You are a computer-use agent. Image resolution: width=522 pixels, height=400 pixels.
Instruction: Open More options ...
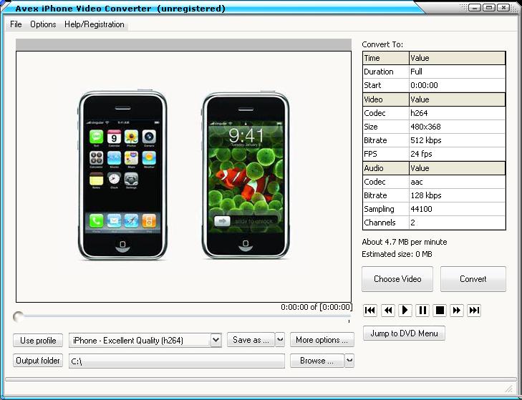[x=322, y=340]
